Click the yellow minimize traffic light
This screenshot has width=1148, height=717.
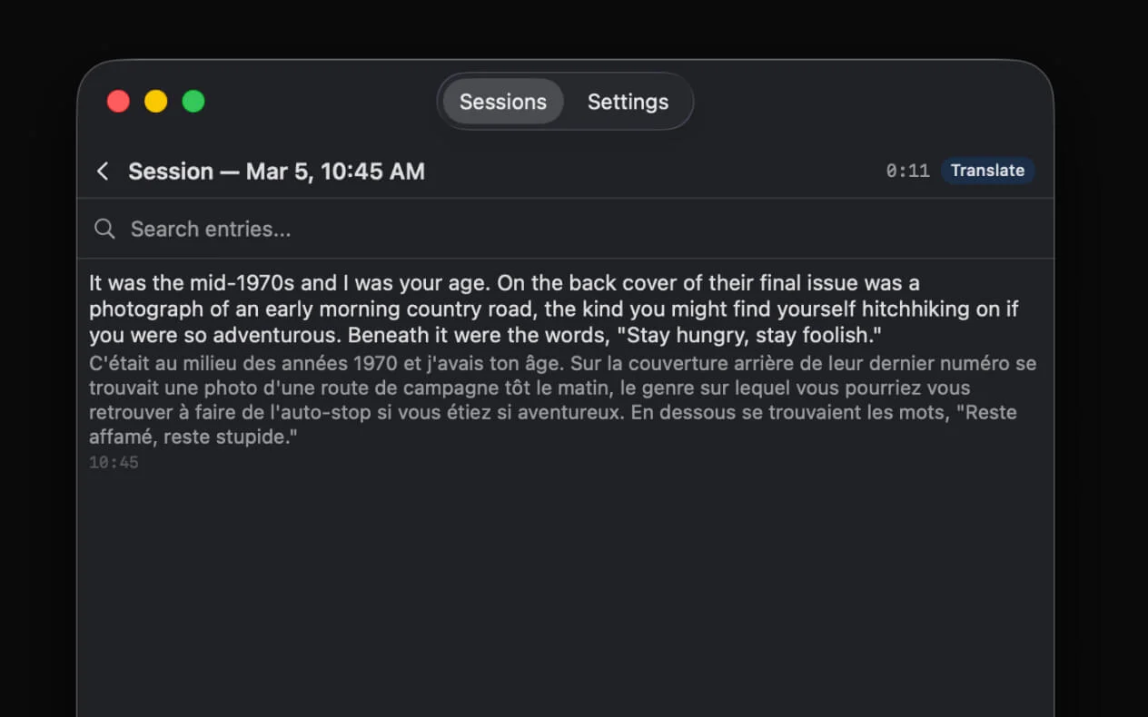[x=155, y=101]
